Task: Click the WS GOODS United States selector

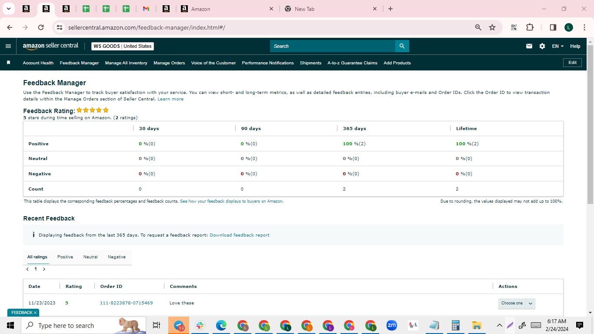Action: (x=123, y=46)
